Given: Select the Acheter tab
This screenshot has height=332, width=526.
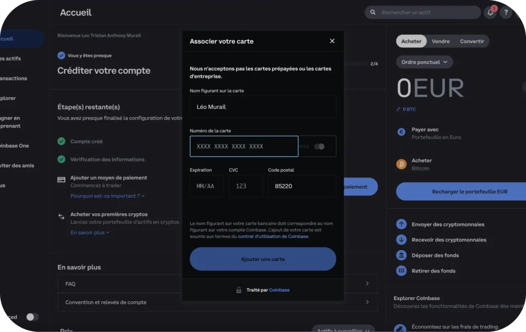Looking at the screenshot, I should click(411, 41).
